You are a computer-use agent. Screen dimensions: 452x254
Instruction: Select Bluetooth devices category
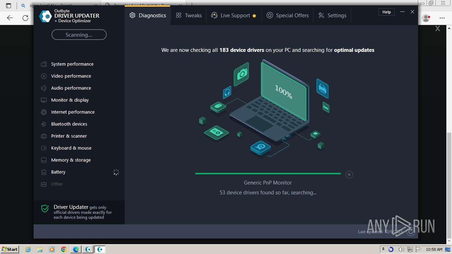(69, 124)
